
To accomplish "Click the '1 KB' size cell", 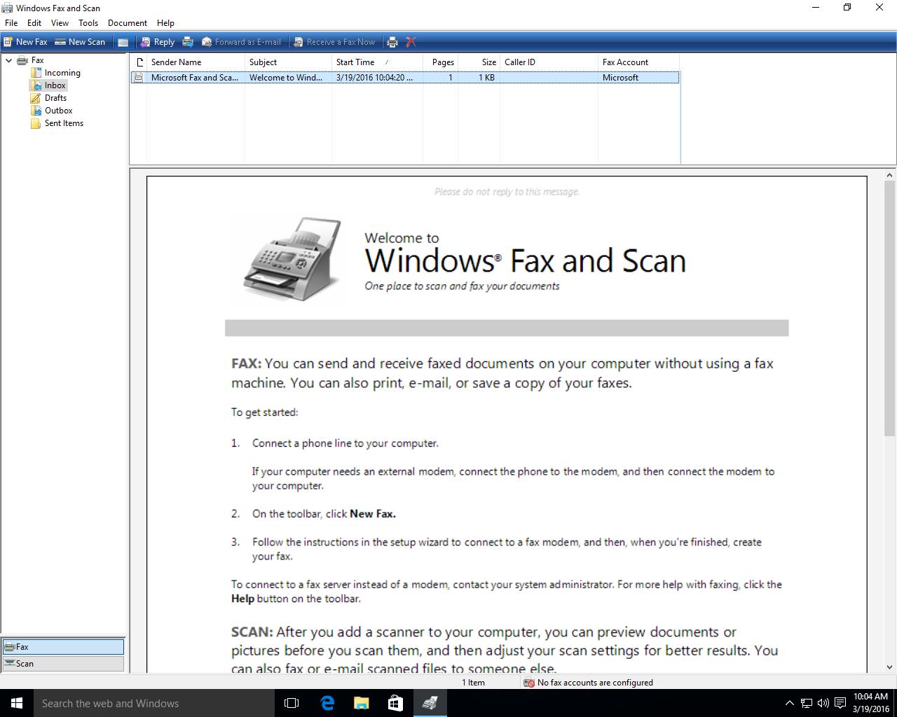I will pyautogui.click(x=486, y=78).
